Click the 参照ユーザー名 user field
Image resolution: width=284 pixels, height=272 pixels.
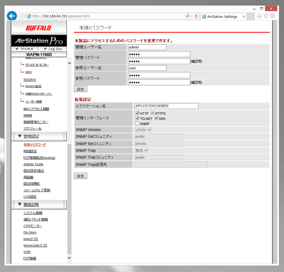point(147,68)
